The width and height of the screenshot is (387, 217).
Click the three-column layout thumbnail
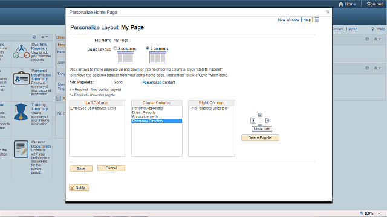coord(158,57)
